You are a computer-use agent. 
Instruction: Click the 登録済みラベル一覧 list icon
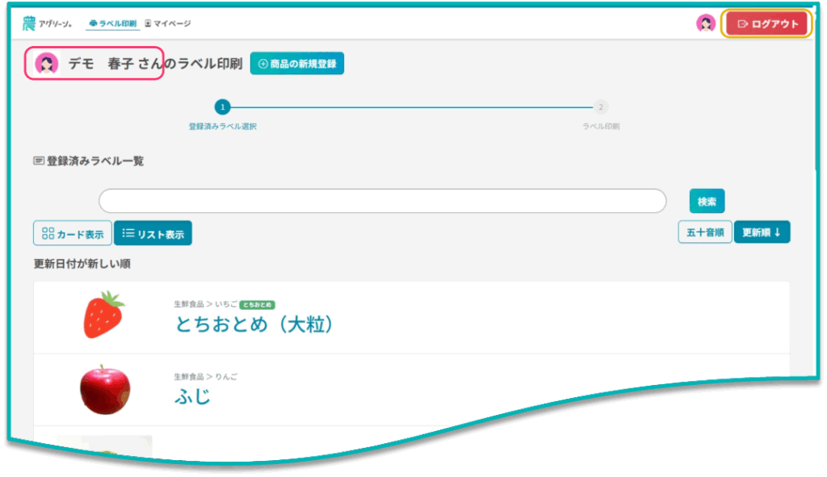click(39, 161)
